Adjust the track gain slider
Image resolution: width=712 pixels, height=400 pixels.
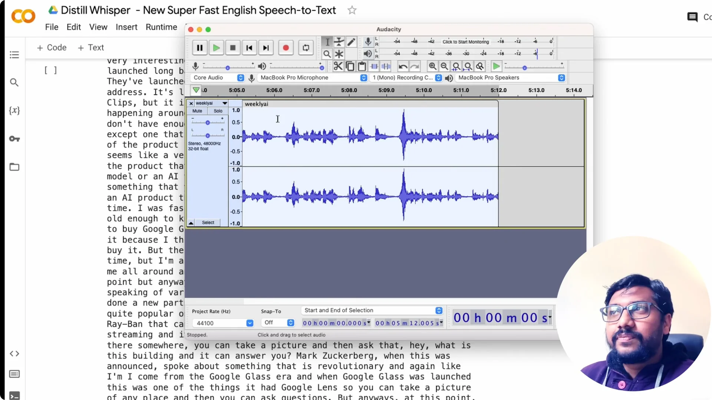207,122
